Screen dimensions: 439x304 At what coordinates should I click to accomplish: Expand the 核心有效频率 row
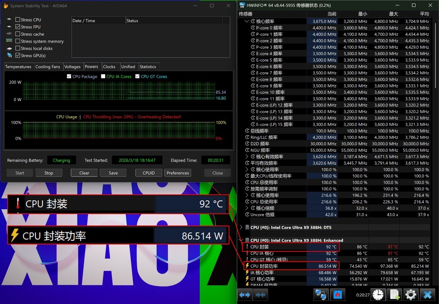246,157
